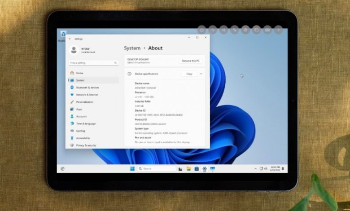The height and width of the screenshot is (211, 350).
Task: Open Gaming settings
Action: tap(93, 131)
